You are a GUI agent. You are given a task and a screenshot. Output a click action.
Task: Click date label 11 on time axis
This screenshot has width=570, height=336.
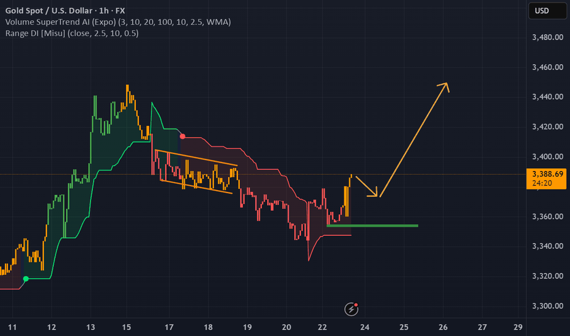(12, 327)
